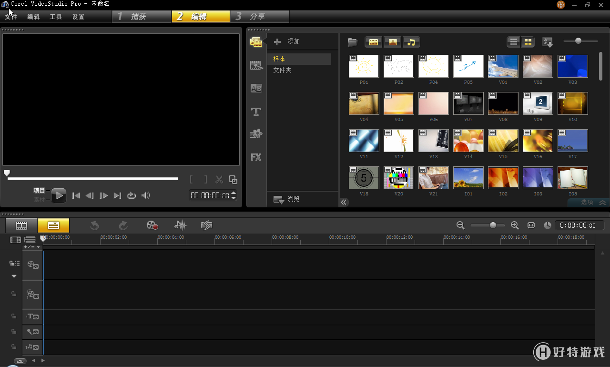Switch to Project play mode

coord(39,191)
